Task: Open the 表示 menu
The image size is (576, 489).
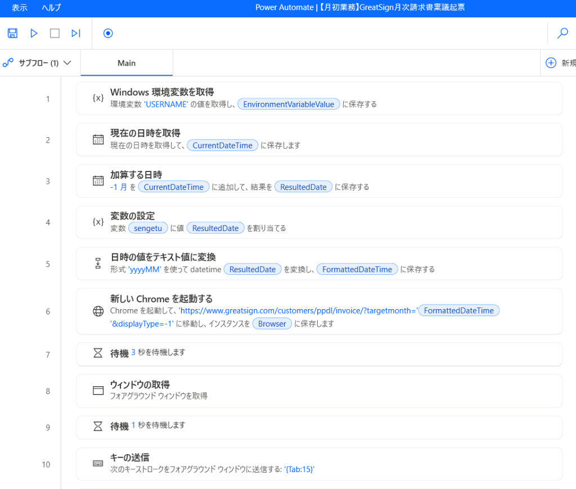Action: click(x=19, y=8)
